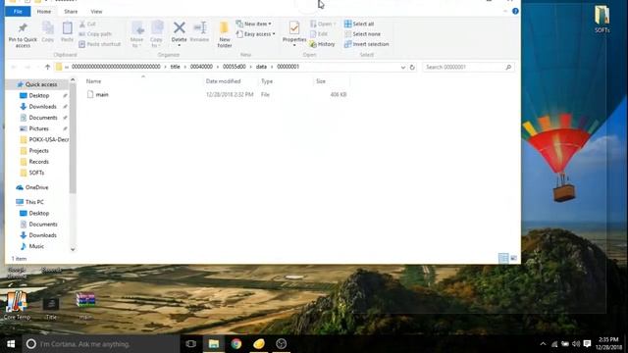
Task: Open pinned Pictures in navigation pane
Action: point(38,128)
